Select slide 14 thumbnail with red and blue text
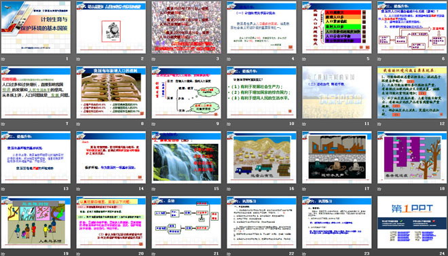This screenshot has width=448, height=256. click(111, 157)
